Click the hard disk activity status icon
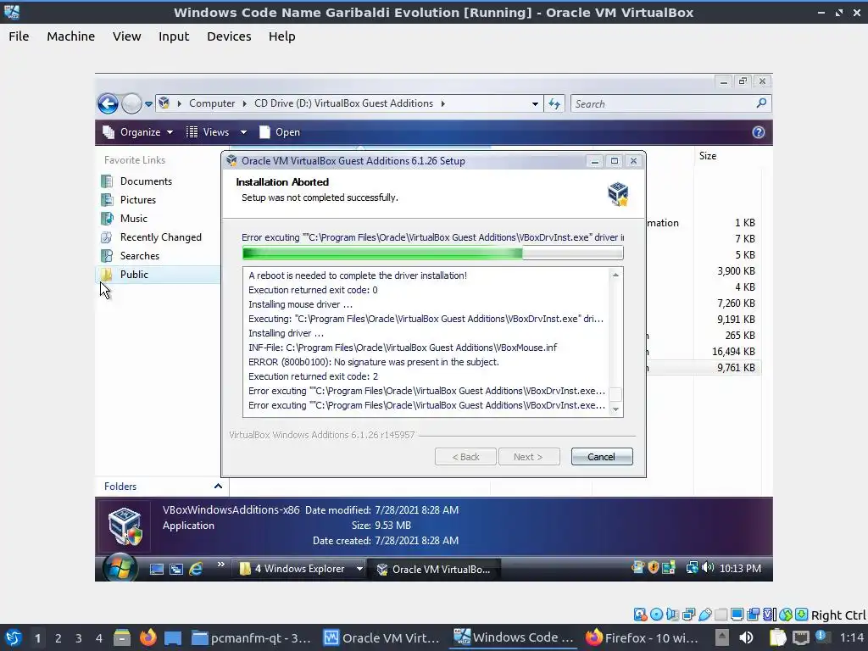Image resolution: width=868 pixels, height=651 pixels. tap(641, 615)
